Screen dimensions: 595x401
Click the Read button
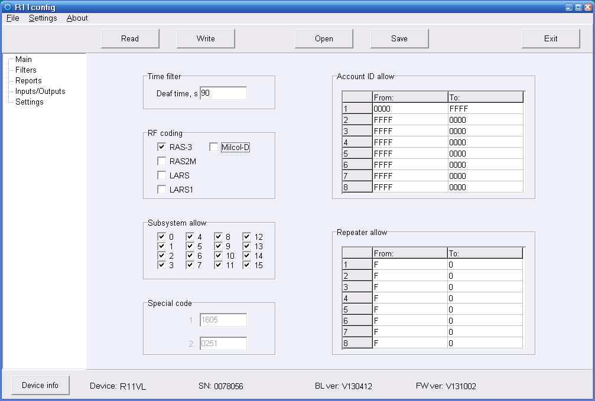130,38
